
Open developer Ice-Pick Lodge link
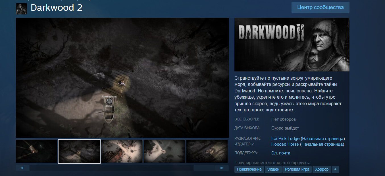click(285, 139)
